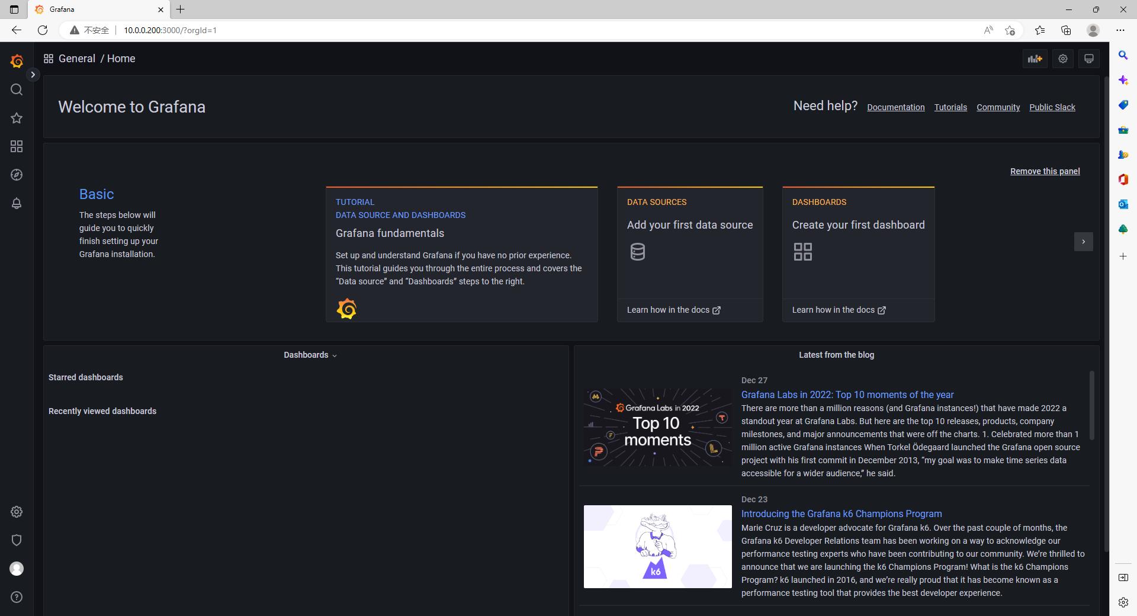Click the Basic heading in setup guide
The height and width of the screenshot is (616, 1137).
point(97,194)
